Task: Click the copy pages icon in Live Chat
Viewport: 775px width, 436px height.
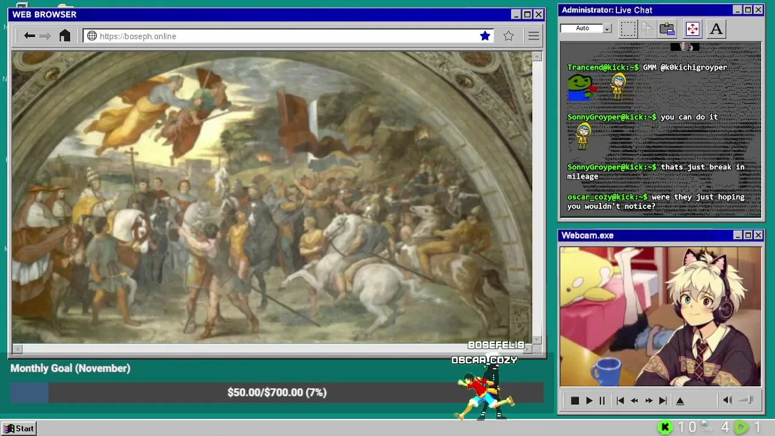Action: click(x=647, y=28)
